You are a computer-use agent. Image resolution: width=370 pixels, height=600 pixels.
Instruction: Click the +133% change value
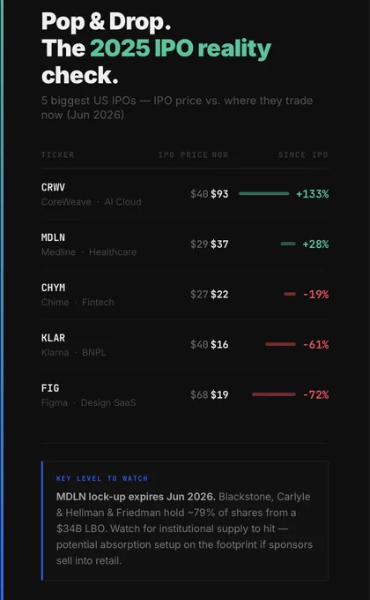(312, 194)
